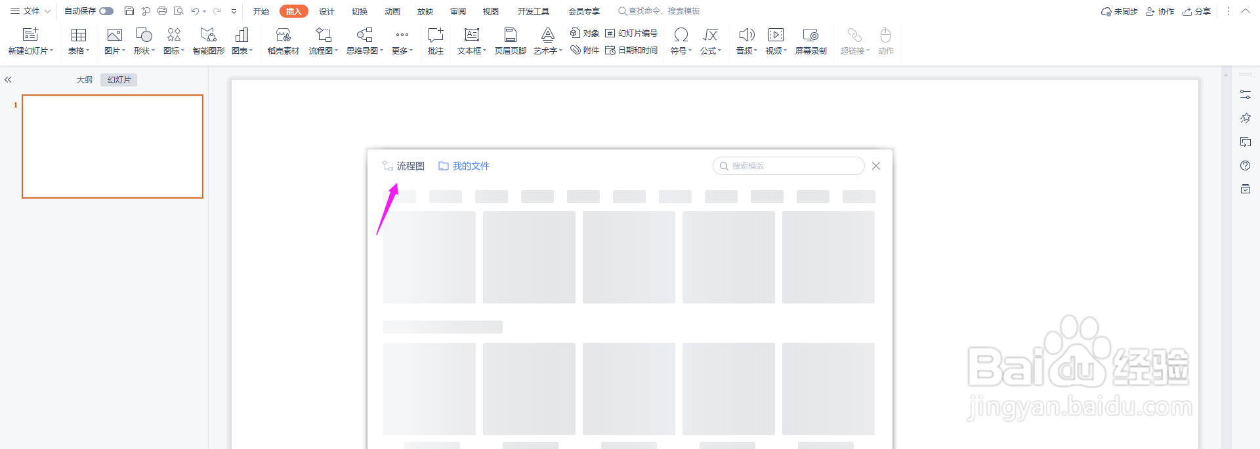Image resolution: width=1260 pixels, height=449 pixels.
Task: Collapse the slide panel with double-chevron
Action: tap(8, 79)
